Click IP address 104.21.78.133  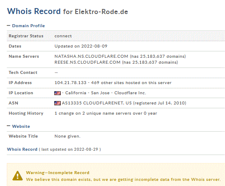click(70, 83)
